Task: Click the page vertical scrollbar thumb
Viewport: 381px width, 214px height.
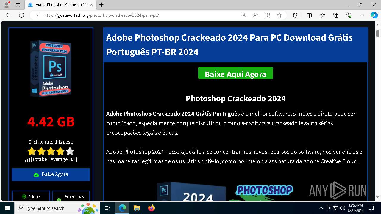Action: [x=378, y=33]
